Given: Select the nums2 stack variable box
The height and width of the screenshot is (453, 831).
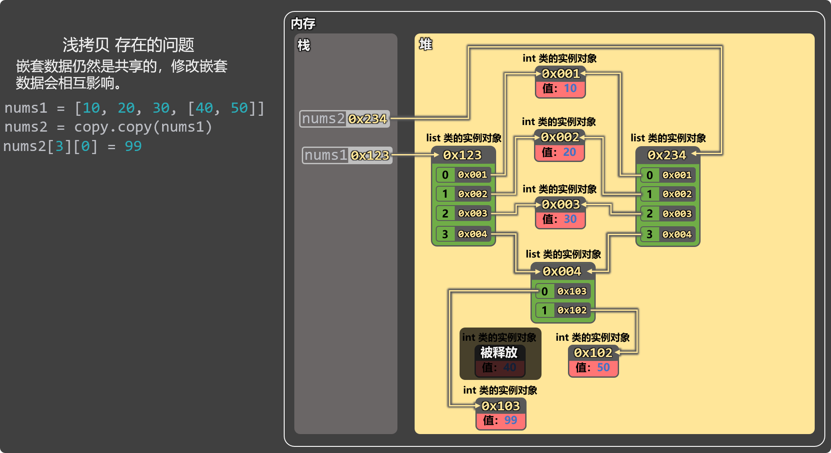Looking at the screenshot, I should (x=345, y=119).
